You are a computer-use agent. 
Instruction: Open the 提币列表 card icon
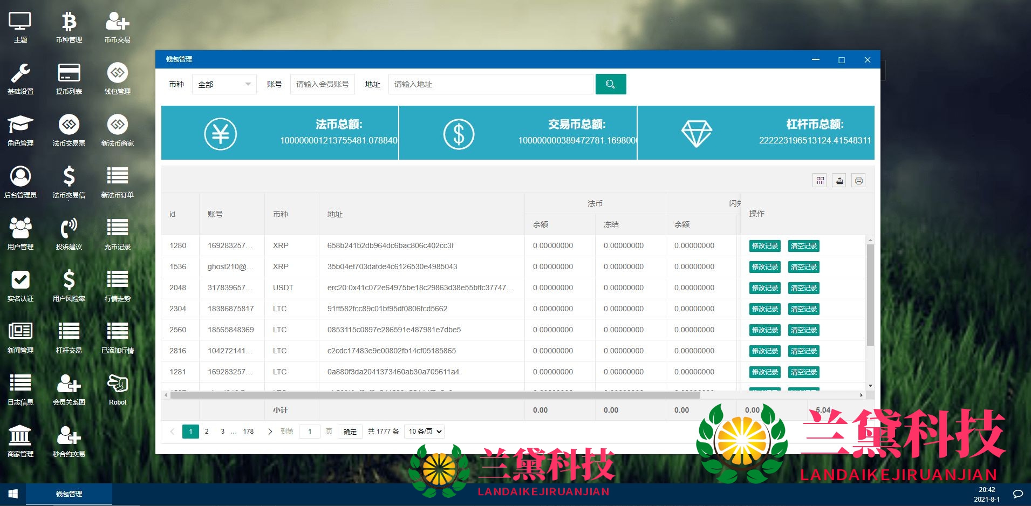coord(69,78)
